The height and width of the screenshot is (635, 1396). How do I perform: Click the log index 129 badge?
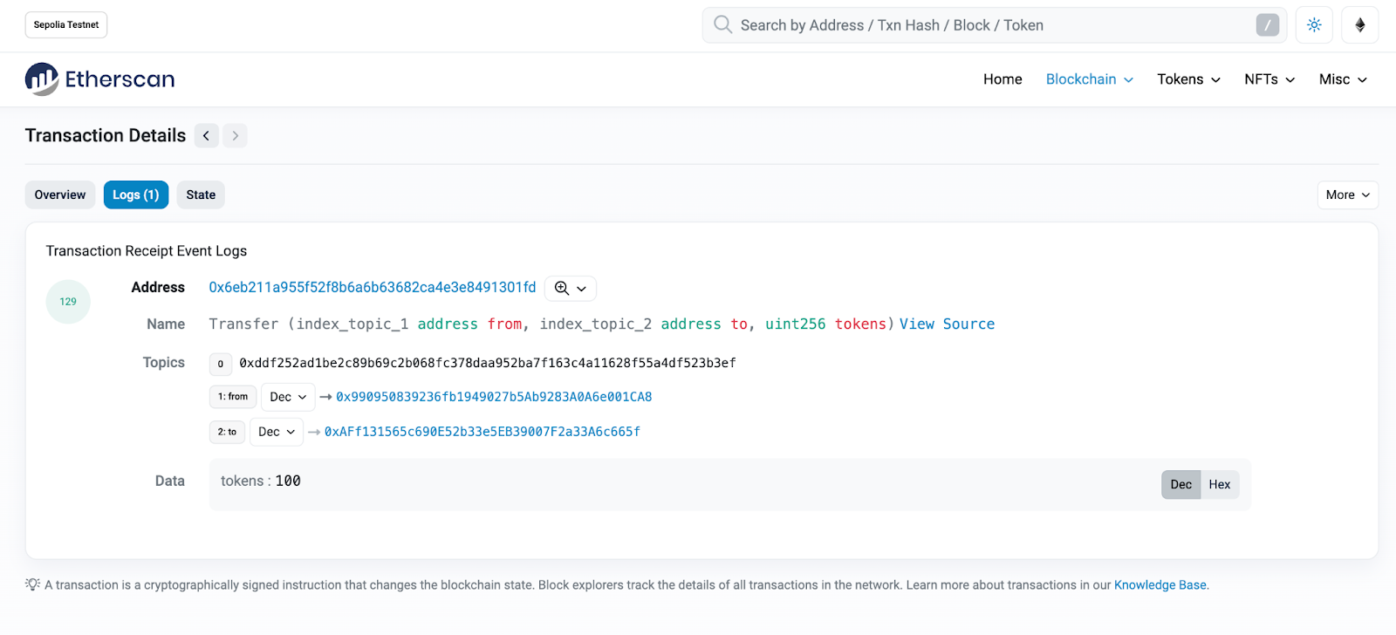tap(68, 302)
